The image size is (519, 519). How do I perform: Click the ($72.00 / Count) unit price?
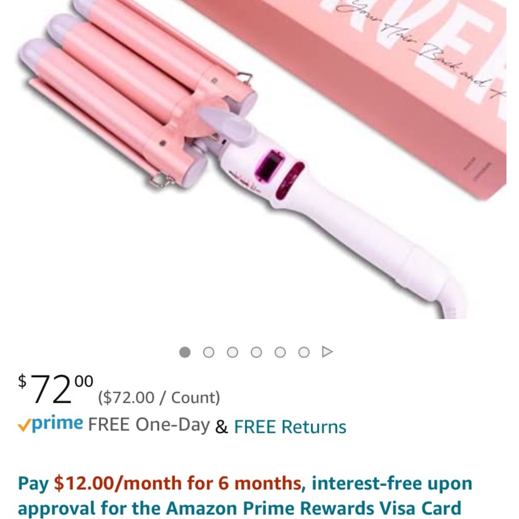pos(159,398)
